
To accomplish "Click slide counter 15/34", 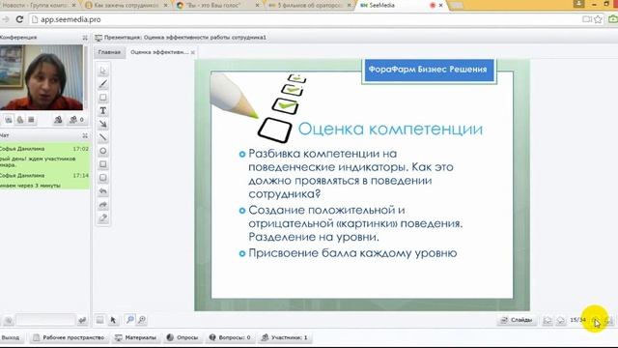I will pos(577,320).
